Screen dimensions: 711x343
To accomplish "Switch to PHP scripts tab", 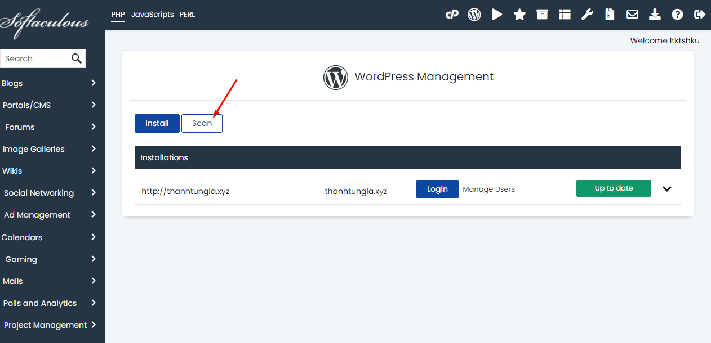I will tap(118, 15).
